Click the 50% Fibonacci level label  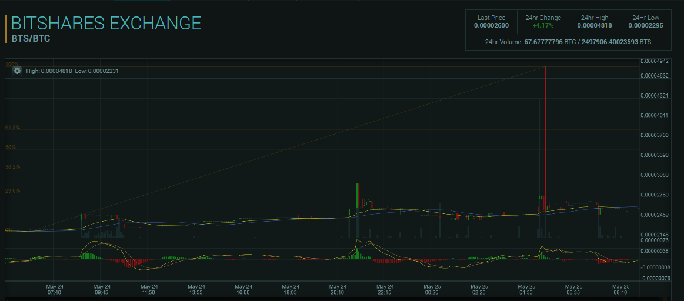tap(11, 147)
